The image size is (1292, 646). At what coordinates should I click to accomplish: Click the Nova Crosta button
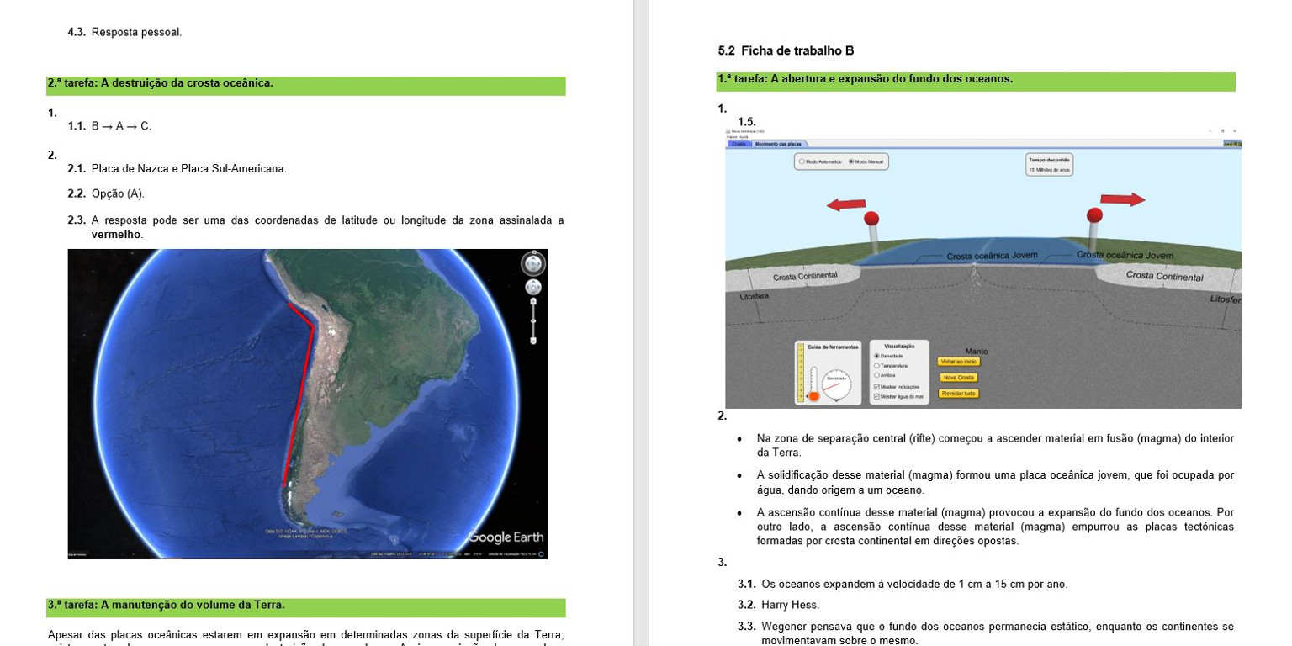(959, 378)
